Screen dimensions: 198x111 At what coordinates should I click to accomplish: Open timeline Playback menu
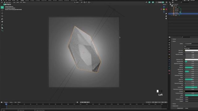[x=6, y=102]
